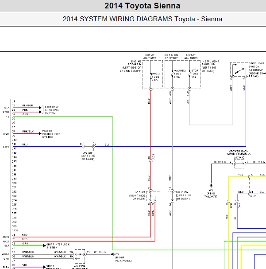Click the "J/C A46 (LEFT SIDE OF DASH)" label
This screenshot has height=269, width=266.
click(x=88, y=156)
